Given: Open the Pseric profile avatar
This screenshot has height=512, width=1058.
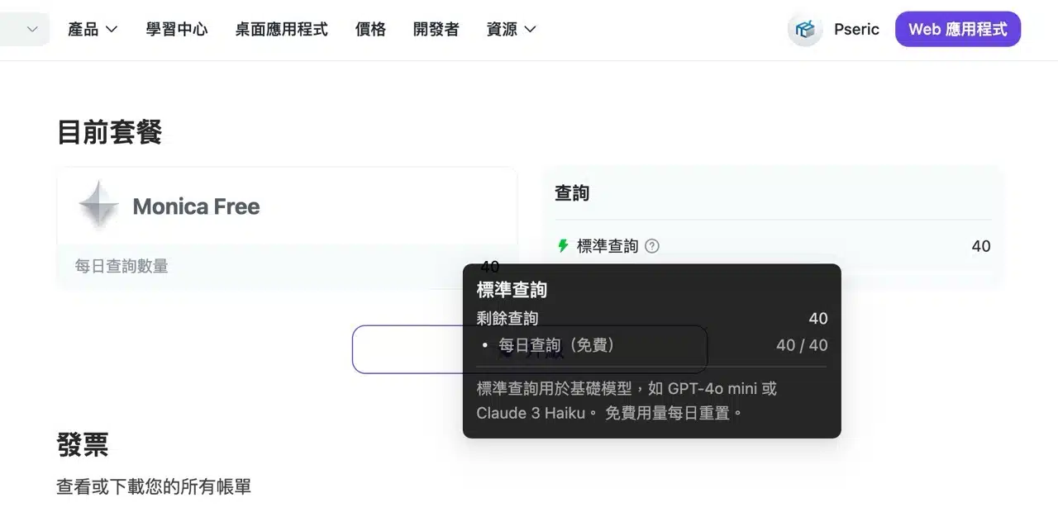Looking at the screenshot, I should (804, 30).
